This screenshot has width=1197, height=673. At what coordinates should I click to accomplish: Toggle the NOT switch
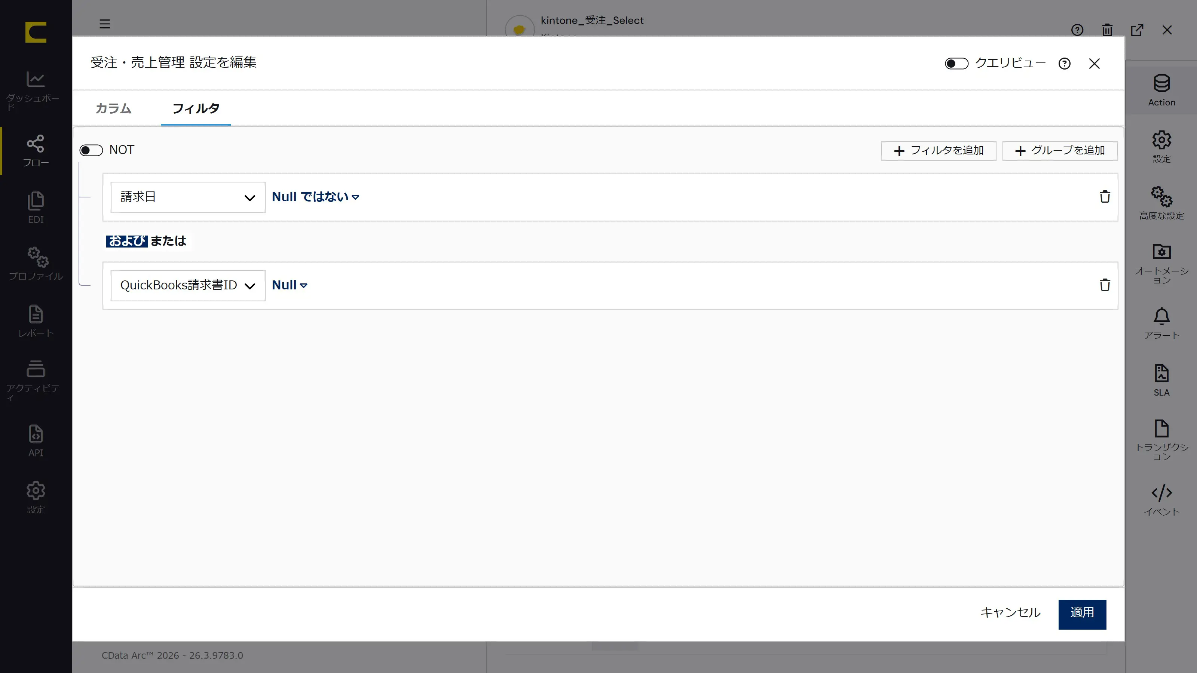tap(91, 150)
